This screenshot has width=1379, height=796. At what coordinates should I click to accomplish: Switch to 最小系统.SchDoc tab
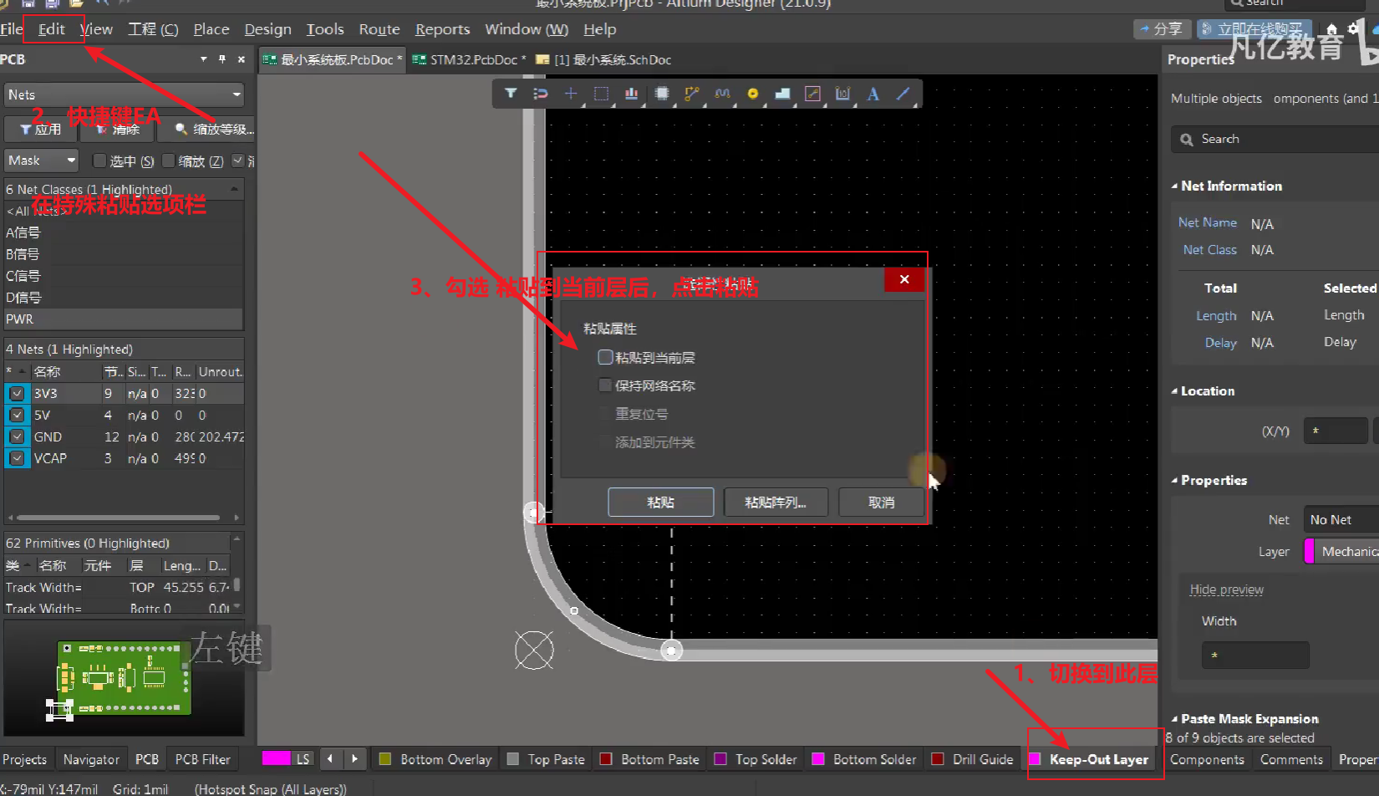click(603, 60)
